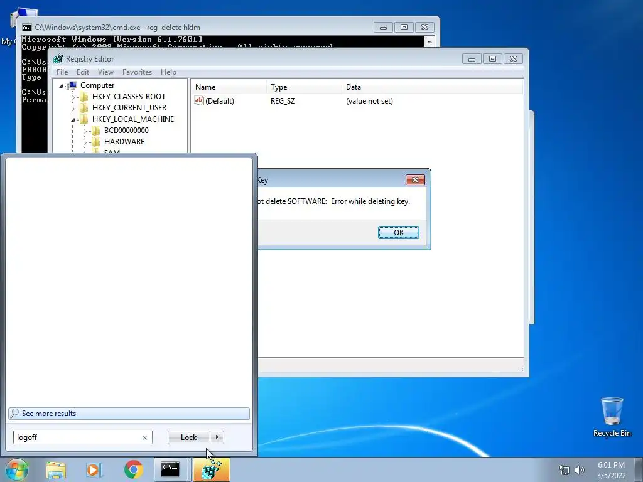The width and height of the screenshot is (643, 482).
Task: Click the Computer icon in registry tree
Action: [x=72, y=85]
